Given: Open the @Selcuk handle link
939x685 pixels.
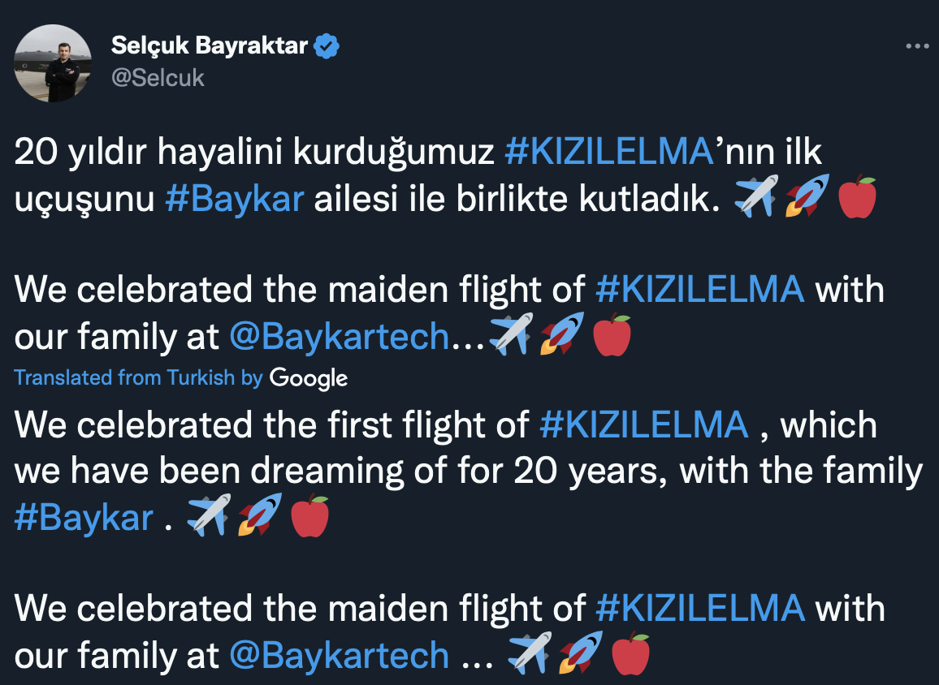Looking at the screenshot, I should [x=158, y=78].
